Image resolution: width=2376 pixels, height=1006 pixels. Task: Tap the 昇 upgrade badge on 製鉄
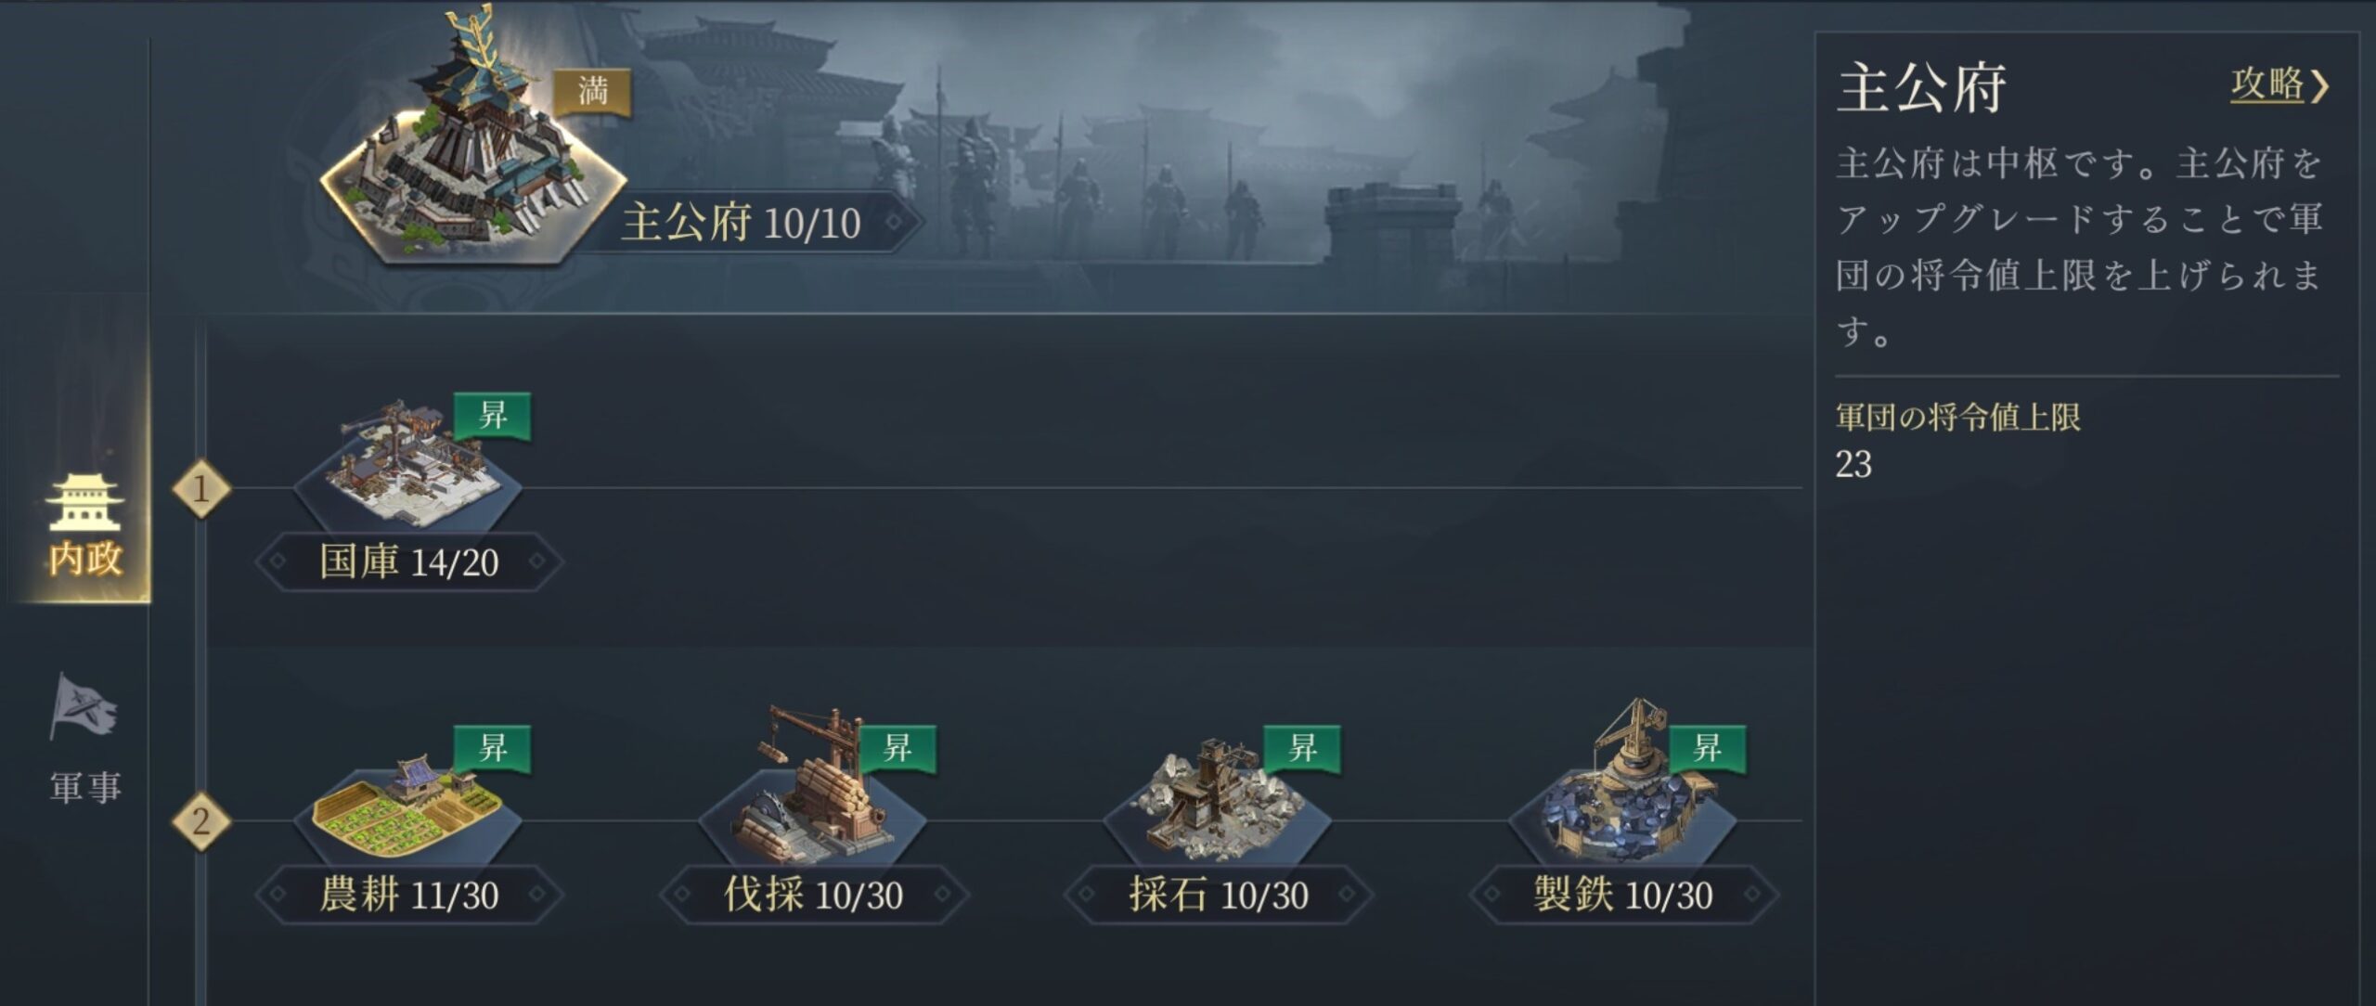click(1707, 748)
